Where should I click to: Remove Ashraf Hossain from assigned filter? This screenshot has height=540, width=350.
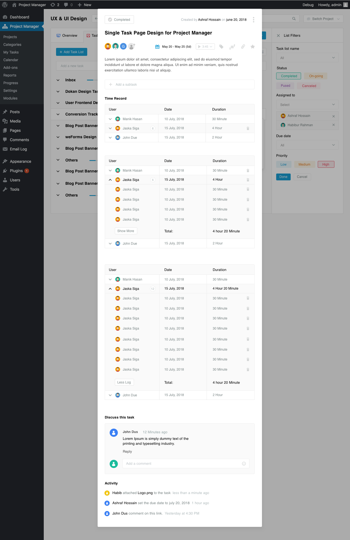point(334,116)
